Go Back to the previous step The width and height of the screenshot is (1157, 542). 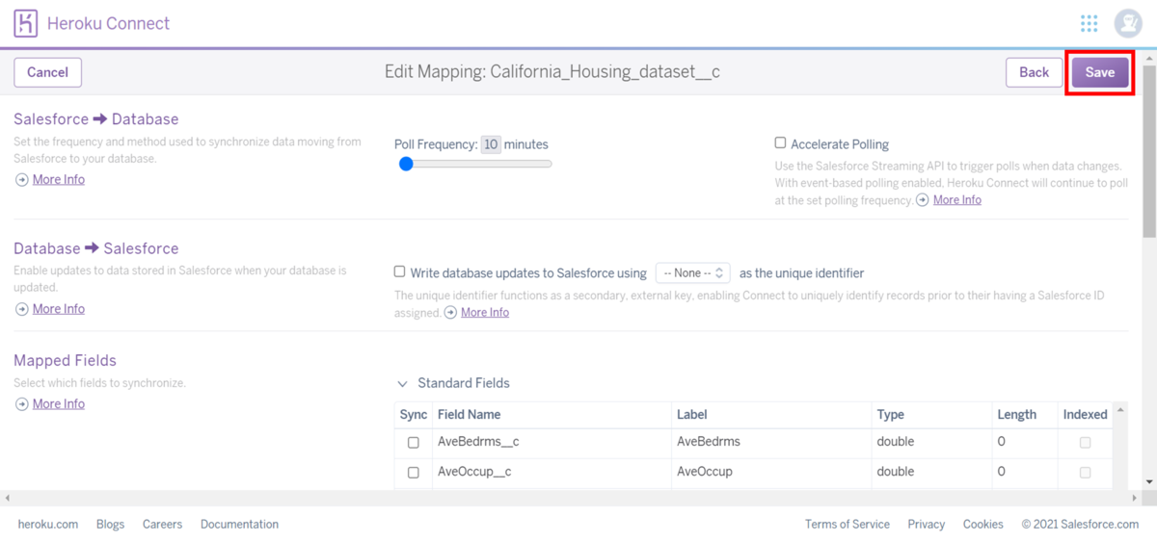(x=1034, y=72)
